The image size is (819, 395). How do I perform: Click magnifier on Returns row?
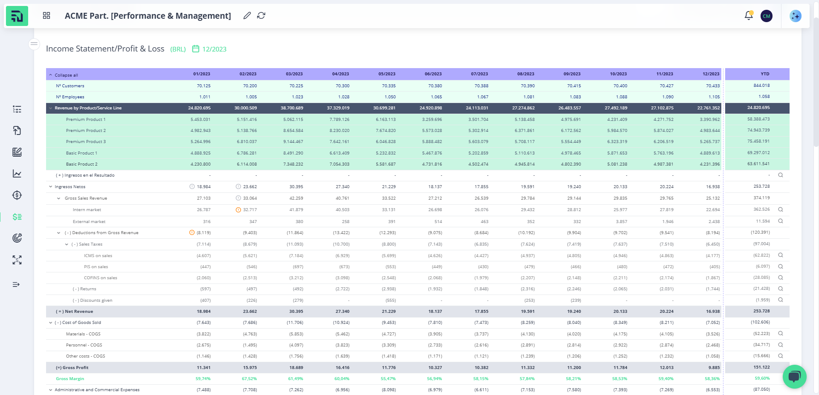pyautogui.click(x=781, y=289)
